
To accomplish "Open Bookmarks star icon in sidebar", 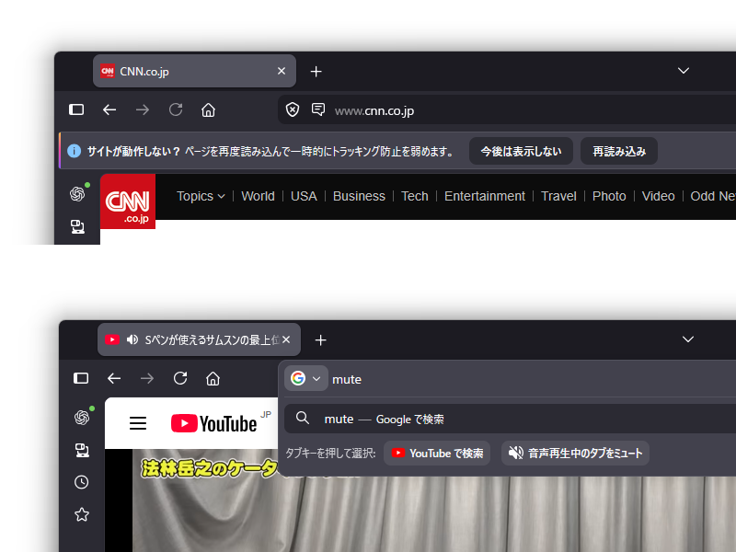I will 82,514.
